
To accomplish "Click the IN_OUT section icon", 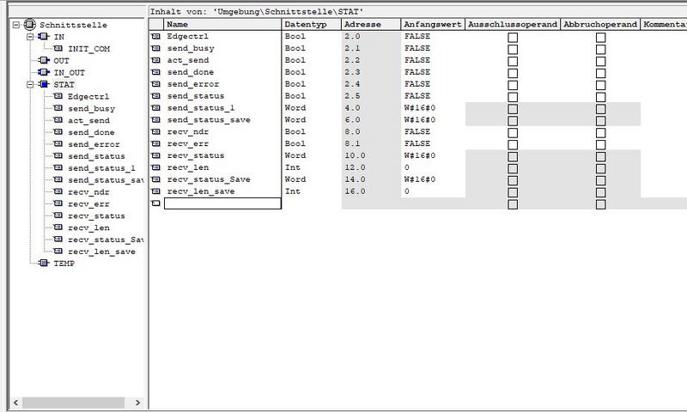I will (x=45, y=73).
